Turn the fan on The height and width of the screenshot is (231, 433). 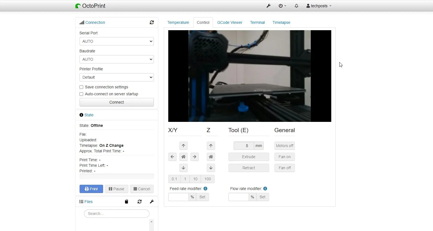point(284,157)
